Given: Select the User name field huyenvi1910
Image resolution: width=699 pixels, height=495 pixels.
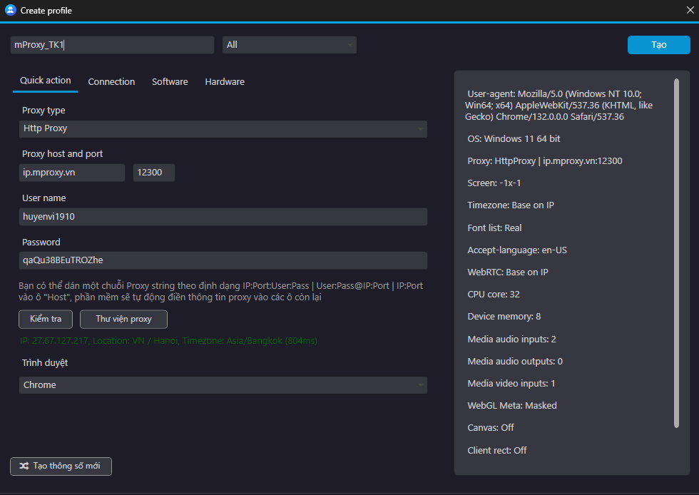Looking at the screenshot, I should click(223, 217).
